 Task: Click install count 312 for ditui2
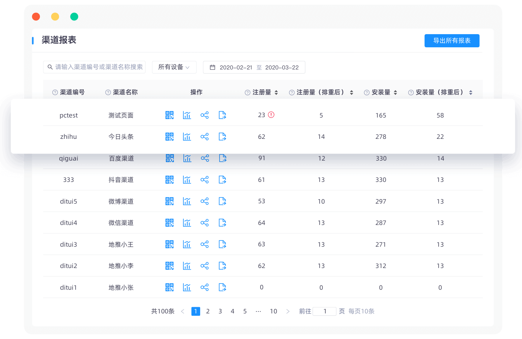[x=381, y=266]
